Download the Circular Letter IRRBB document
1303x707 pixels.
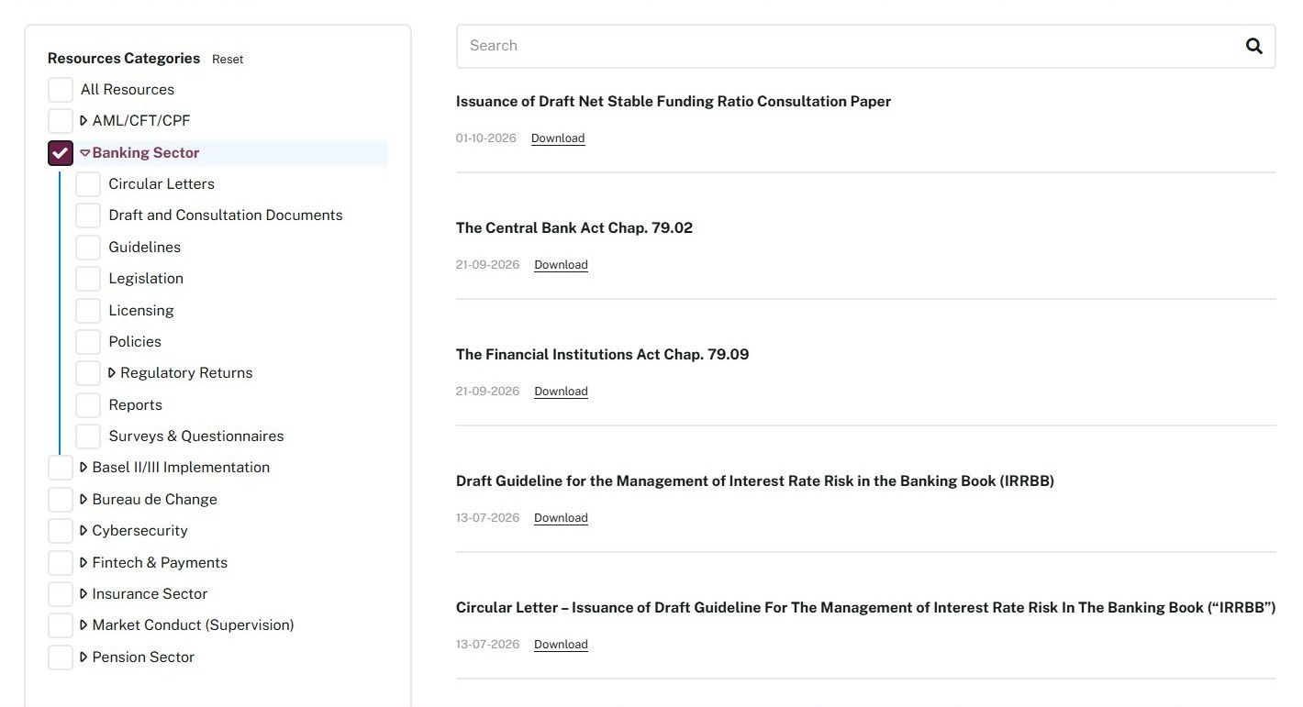(561, 645)
